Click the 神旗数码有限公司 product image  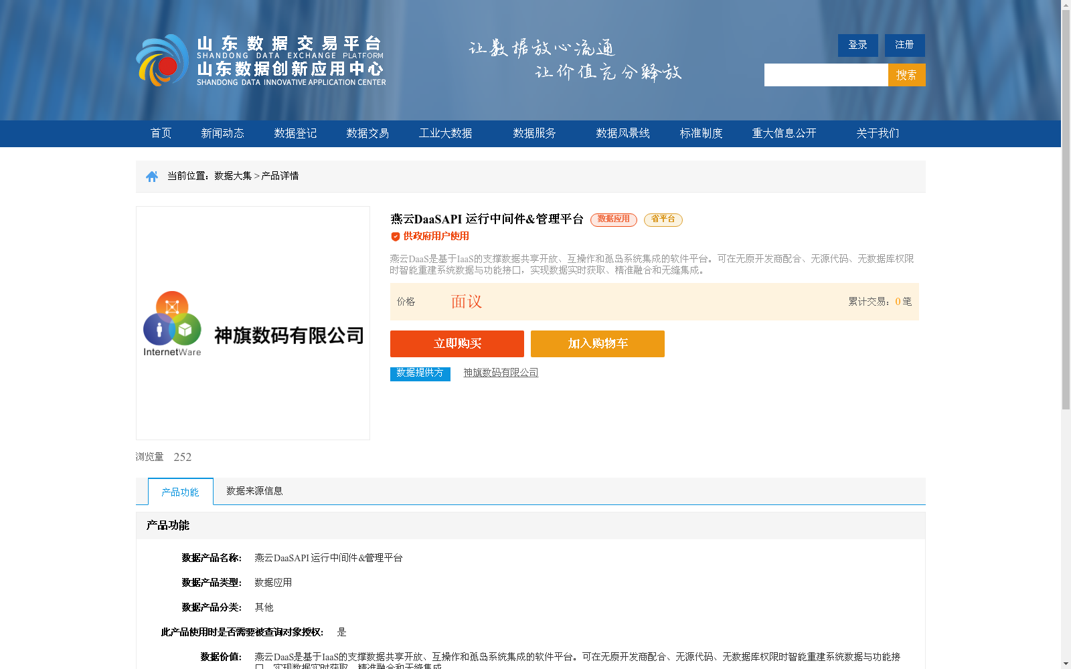253,323
